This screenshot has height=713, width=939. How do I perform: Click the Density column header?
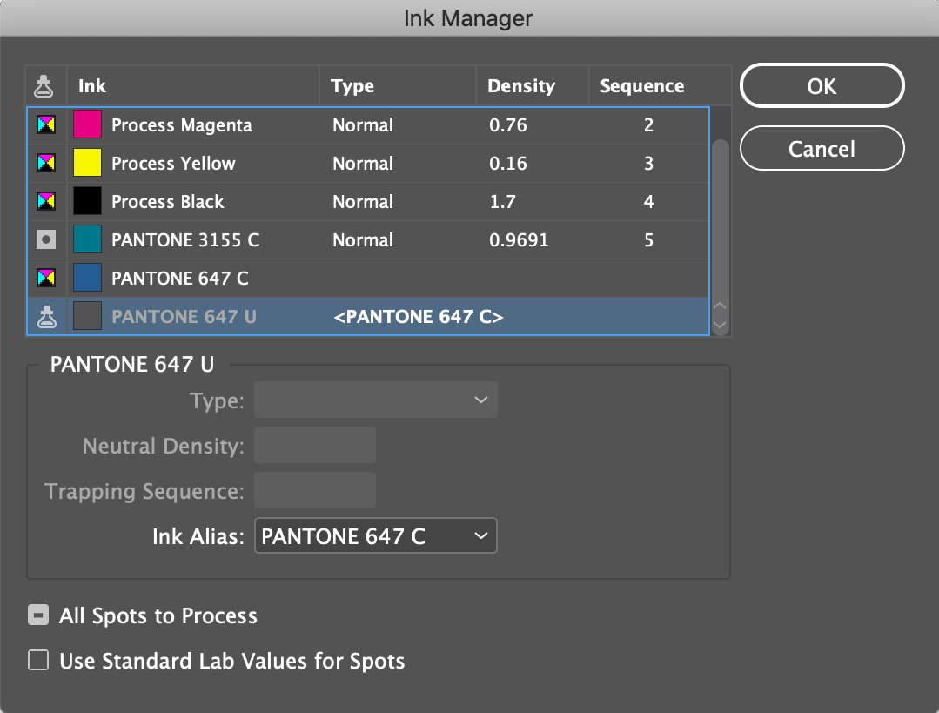pos(533,85)
